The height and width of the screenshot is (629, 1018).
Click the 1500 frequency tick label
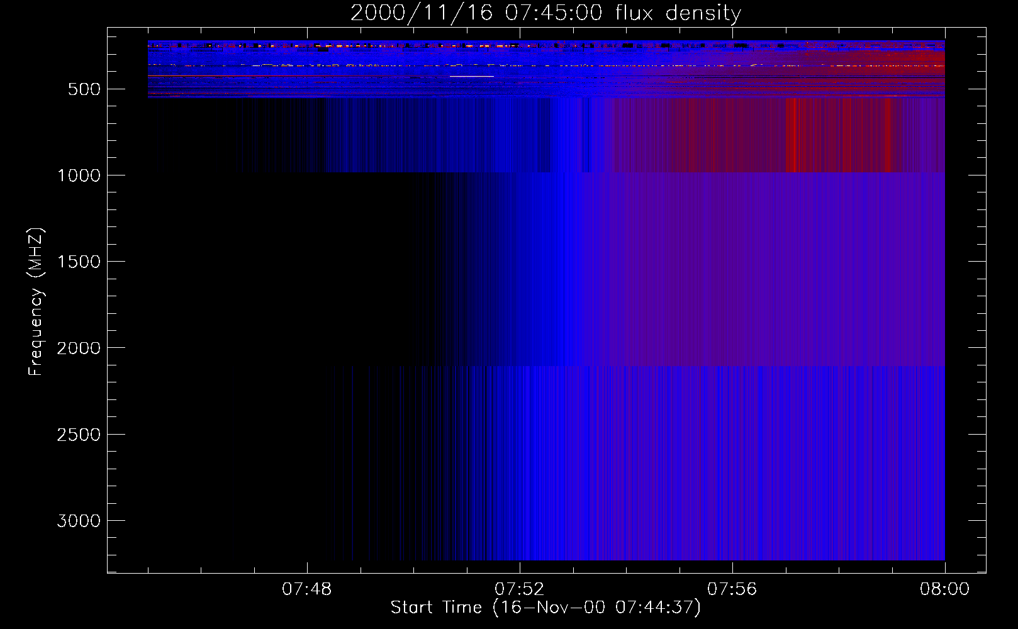79,262
